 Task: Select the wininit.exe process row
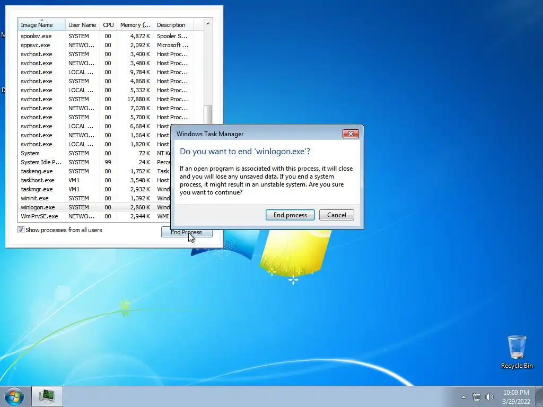coord(94,198)
